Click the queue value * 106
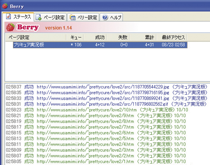Screen dimensions: 210x165 [76, 45]
